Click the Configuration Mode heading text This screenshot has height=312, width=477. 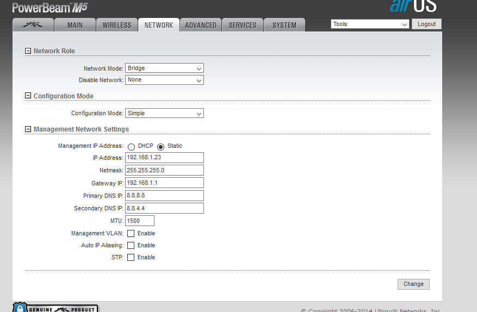(64, 96)
